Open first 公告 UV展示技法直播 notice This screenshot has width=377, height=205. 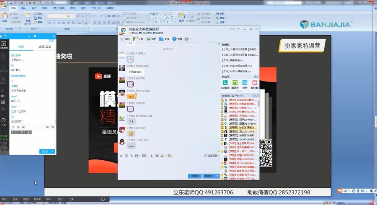240,49
